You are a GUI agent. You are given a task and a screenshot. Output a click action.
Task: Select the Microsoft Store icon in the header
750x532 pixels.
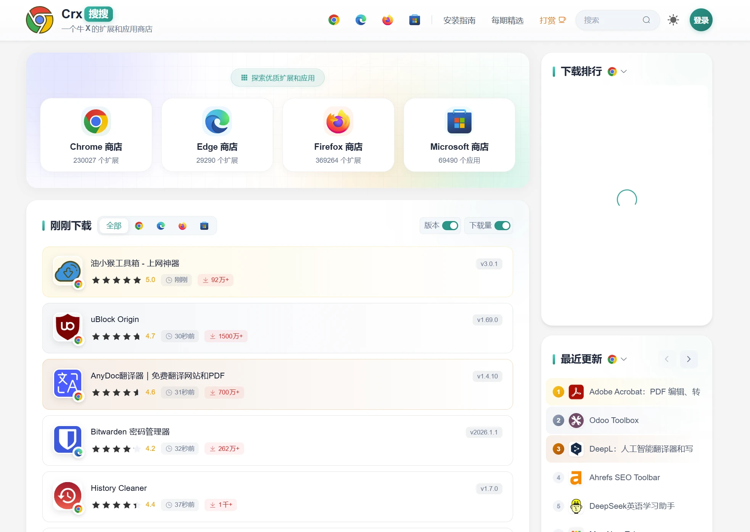415,20
